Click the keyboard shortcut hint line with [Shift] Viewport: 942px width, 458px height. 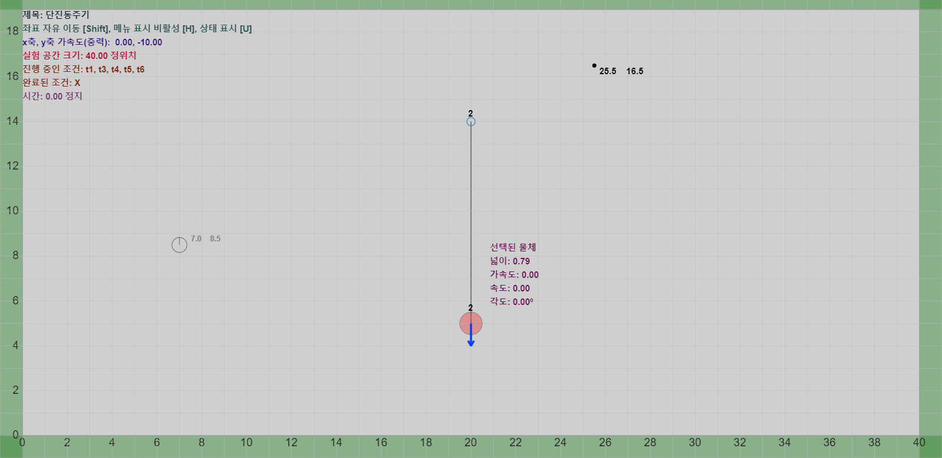point(137,28)
